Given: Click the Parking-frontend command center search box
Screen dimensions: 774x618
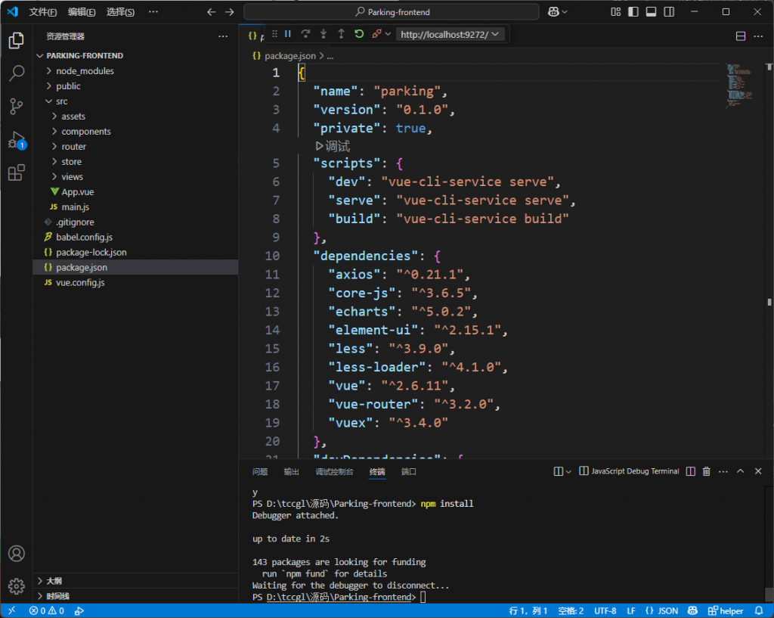Looking at the screenshot, I should coord(392,12).
